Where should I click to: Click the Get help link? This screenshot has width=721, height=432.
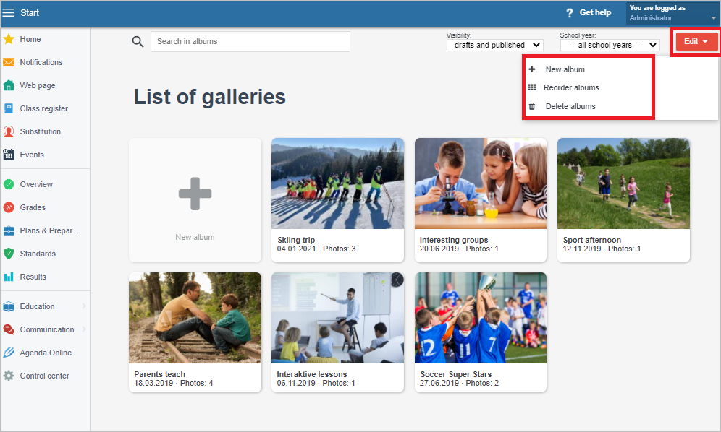(x=595, y=12)
